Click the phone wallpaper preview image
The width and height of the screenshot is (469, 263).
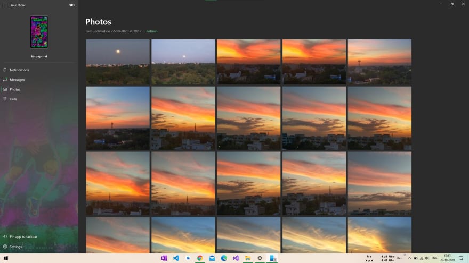tap(39, 32)
